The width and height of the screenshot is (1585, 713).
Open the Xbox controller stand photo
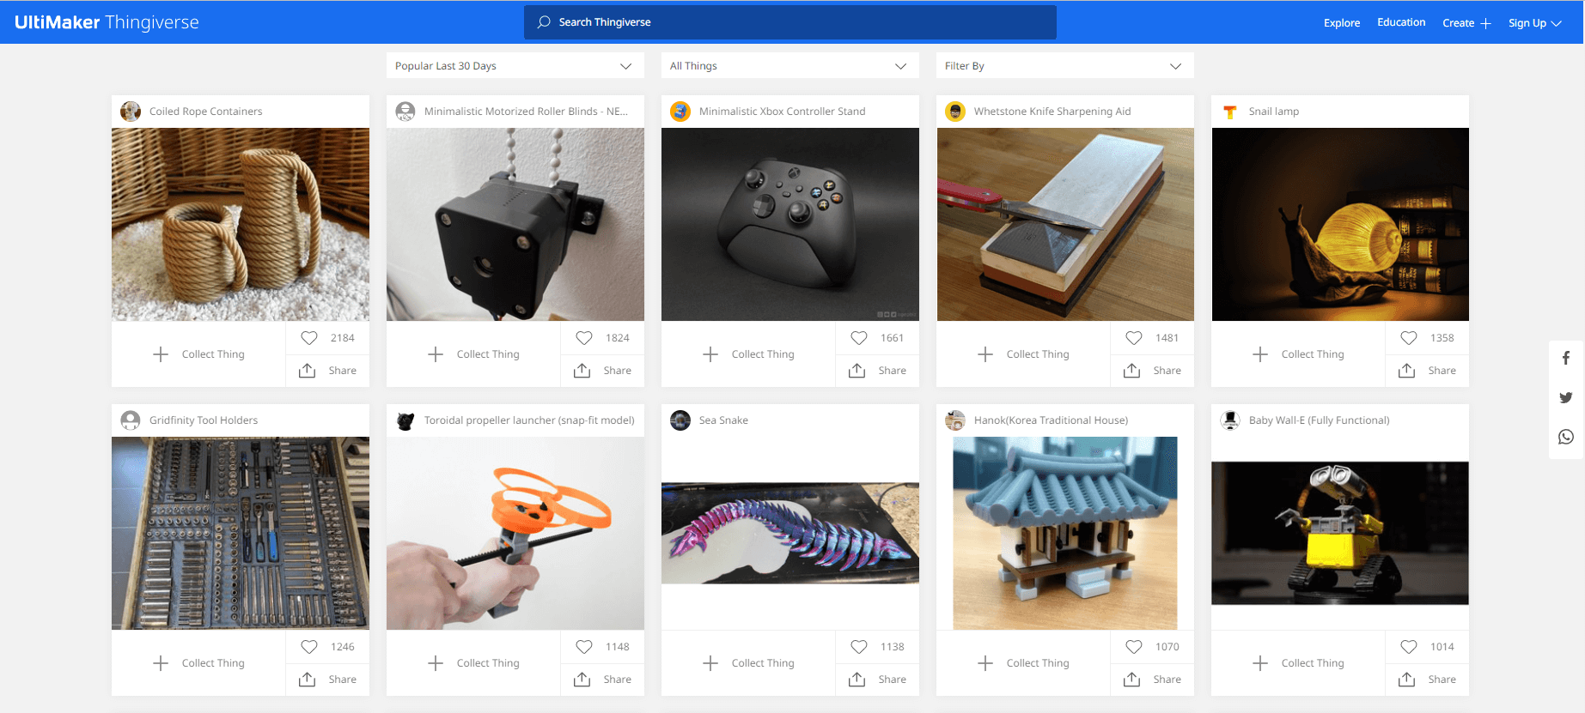790,225
